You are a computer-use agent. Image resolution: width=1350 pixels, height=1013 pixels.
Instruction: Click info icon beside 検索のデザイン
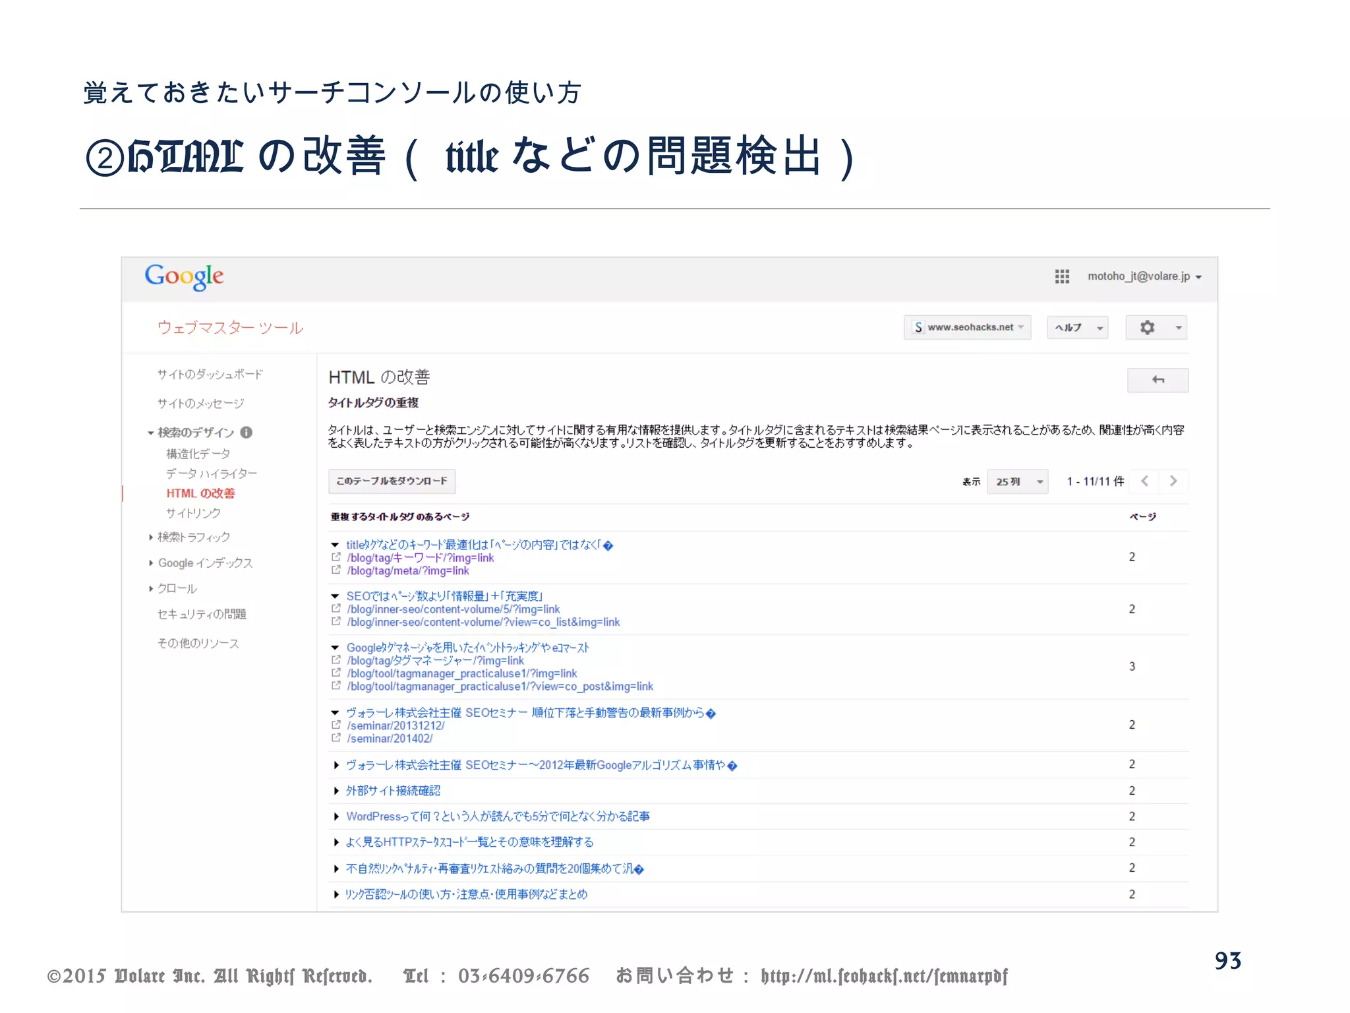(246, 432)
